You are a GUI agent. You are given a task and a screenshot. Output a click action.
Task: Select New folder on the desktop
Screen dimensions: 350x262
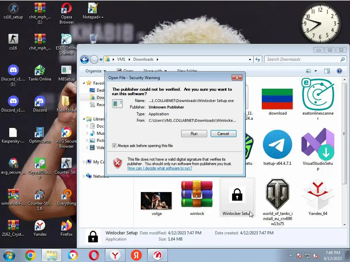pyautogui.click(x=67, y=104)
